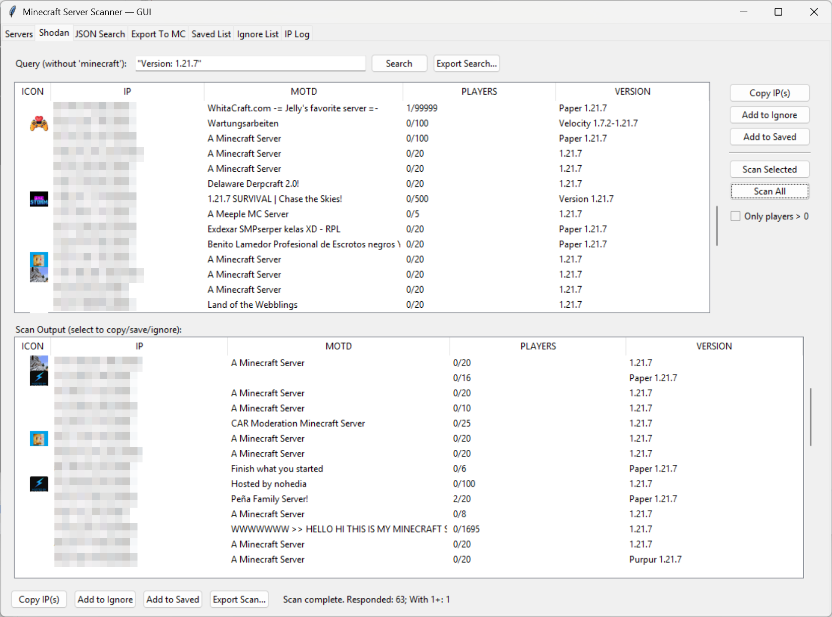
Task: Click the Scan Output VERSION column header
Action: [714, 346]
